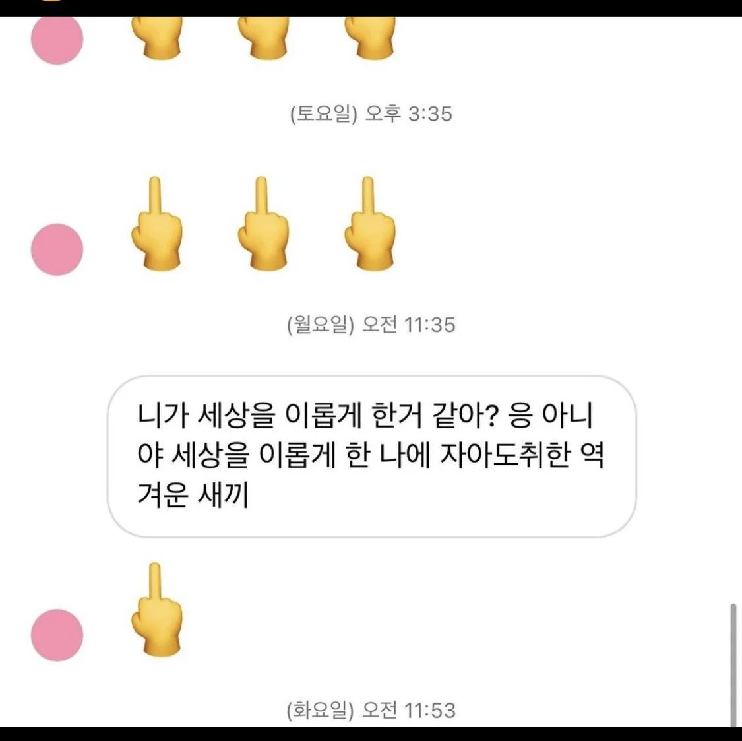Click the first of three full middle-finger emojis

pyautogui.click(x=156, y=224)
